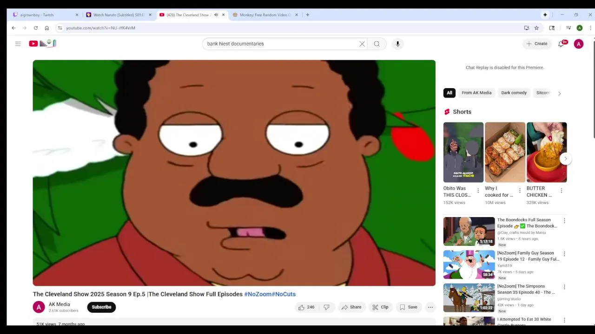Select the Sitcom chip

click(x=543, y=93)
